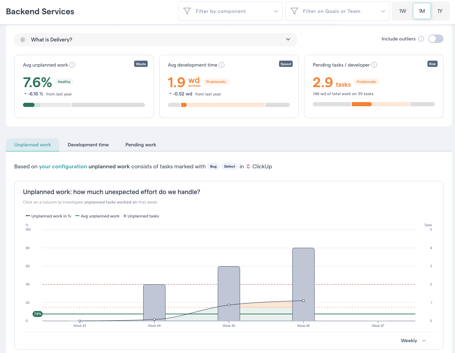The width and height of the screenshot is (455, 353).
Task: Open the Pending work tab
Action: coord(140,145)
